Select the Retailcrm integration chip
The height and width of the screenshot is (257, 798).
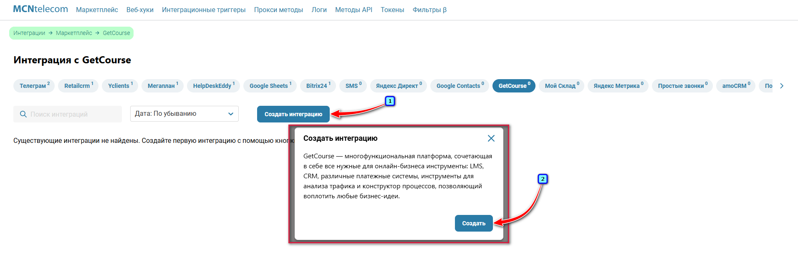pyautogui.click(x=78, y=86)
